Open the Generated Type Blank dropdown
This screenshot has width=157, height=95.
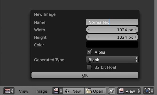coord(112,60)
